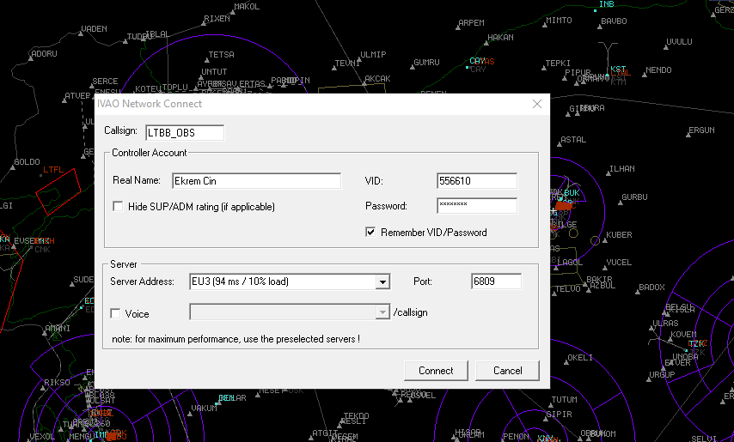Select the NENDO fix on radar
This screenshot has width=734, height=442.
[658, 70]
